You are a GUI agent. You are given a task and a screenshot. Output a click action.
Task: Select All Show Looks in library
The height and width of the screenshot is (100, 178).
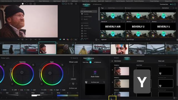click(89, 11)
